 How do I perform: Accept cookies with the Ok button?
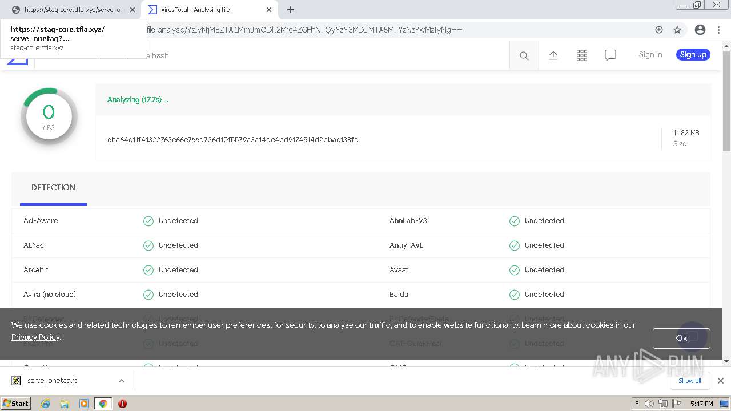pos(681,338)
